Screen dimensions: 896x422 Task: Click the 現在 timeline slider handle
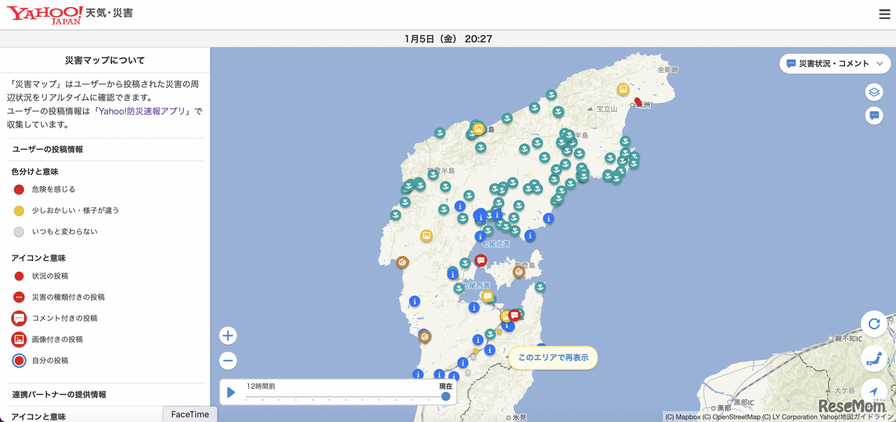coord(446,396)
